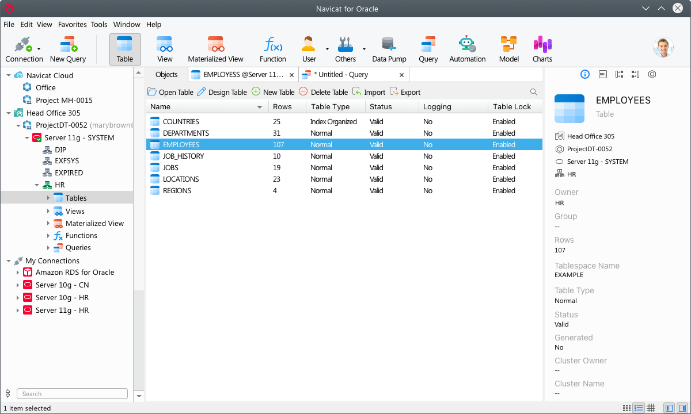Click the Export button

tap(405, 92)
